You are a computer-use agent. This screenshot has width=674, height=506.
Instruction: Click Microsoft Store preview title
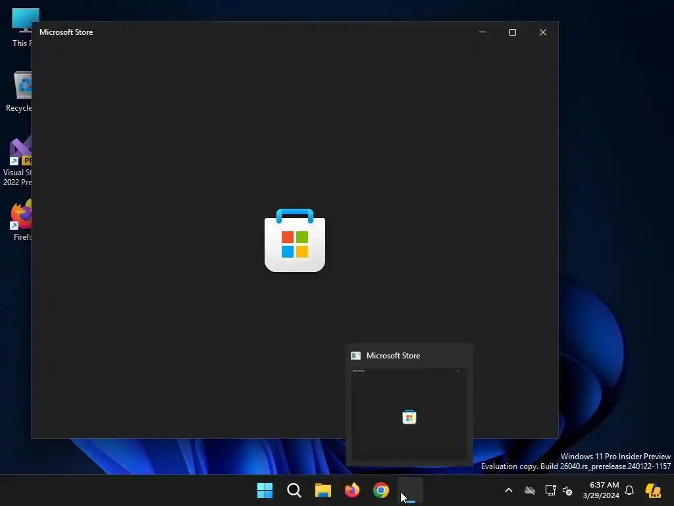coord(393,356)
